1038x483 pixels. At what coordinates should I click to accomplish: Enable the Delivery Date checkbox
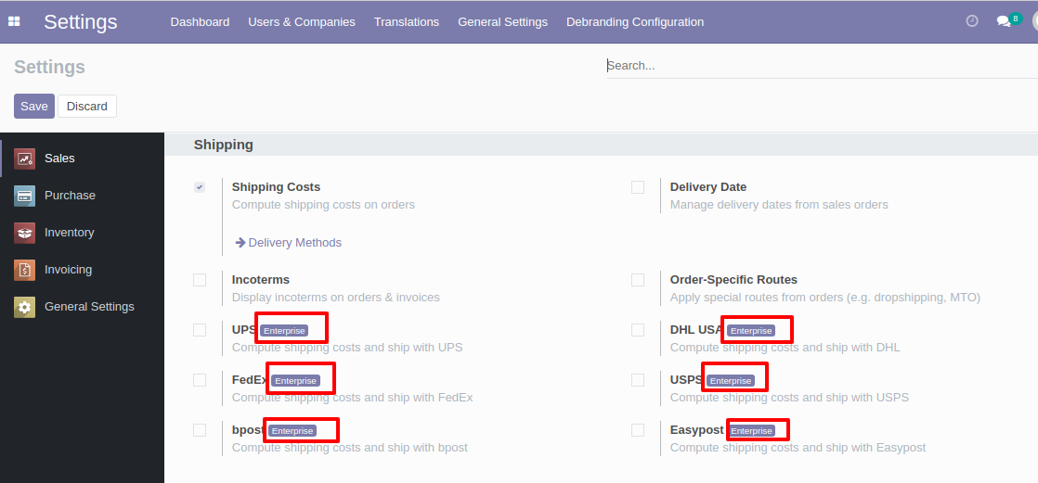click(x=638, y=187)
